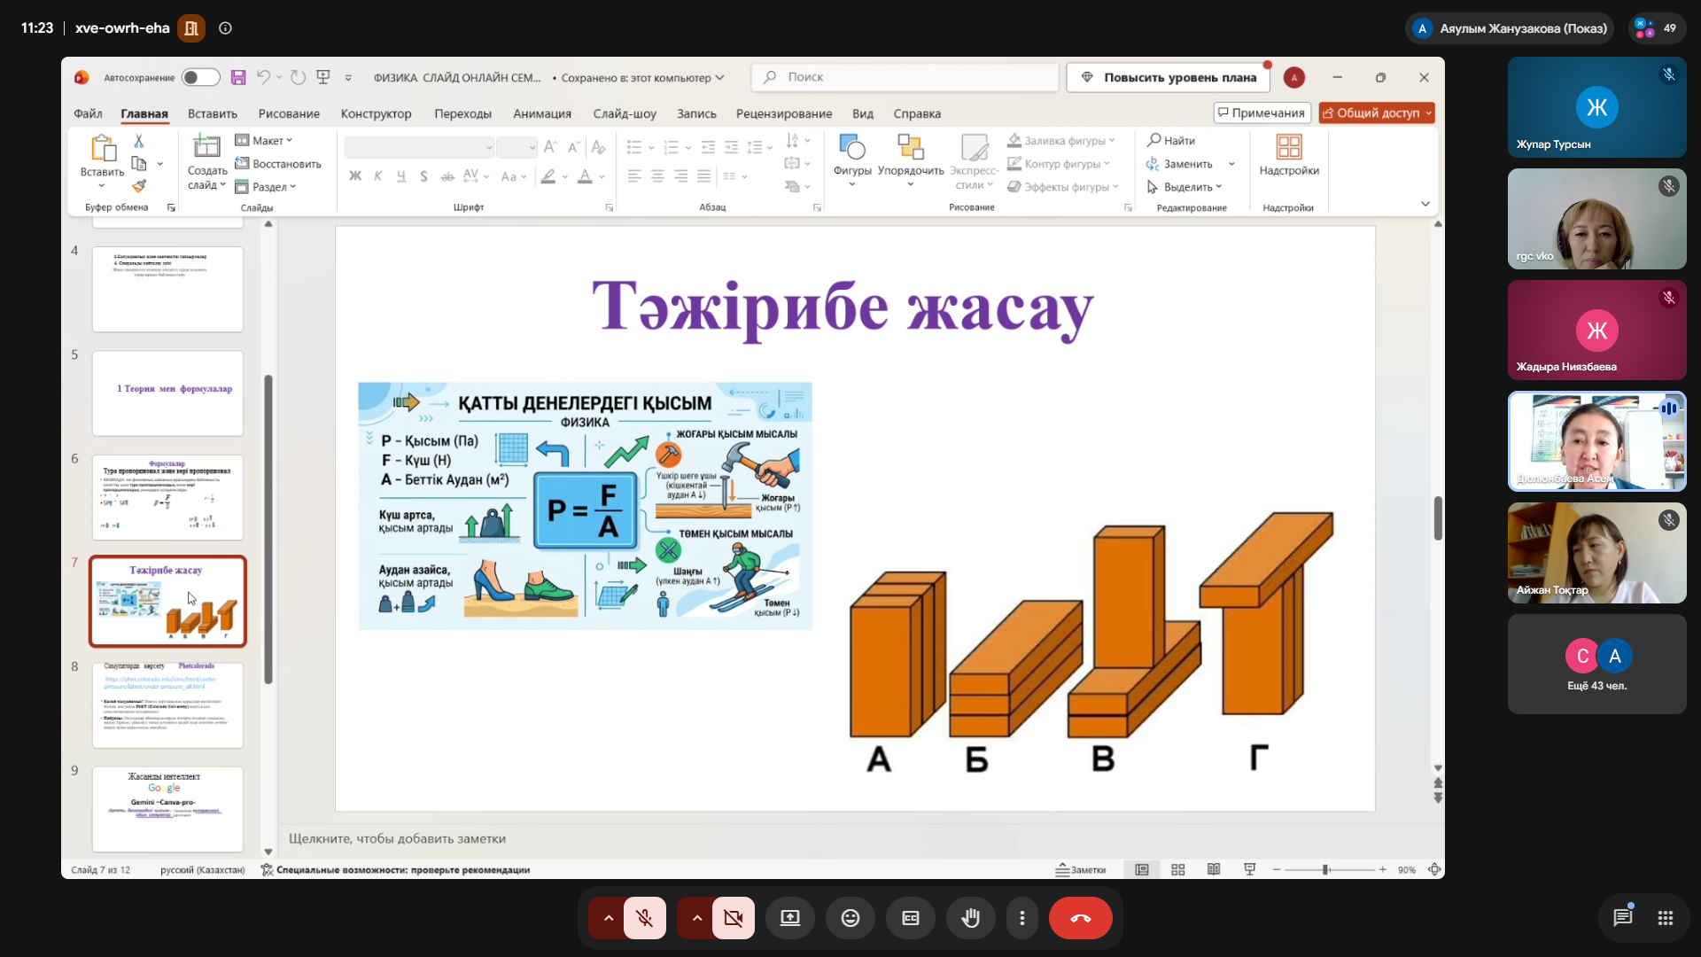This screenshot has width=1701, height=957.
Task: Switch to Конструктор tab
Action: pyautogui.click(x=377, y=113)
